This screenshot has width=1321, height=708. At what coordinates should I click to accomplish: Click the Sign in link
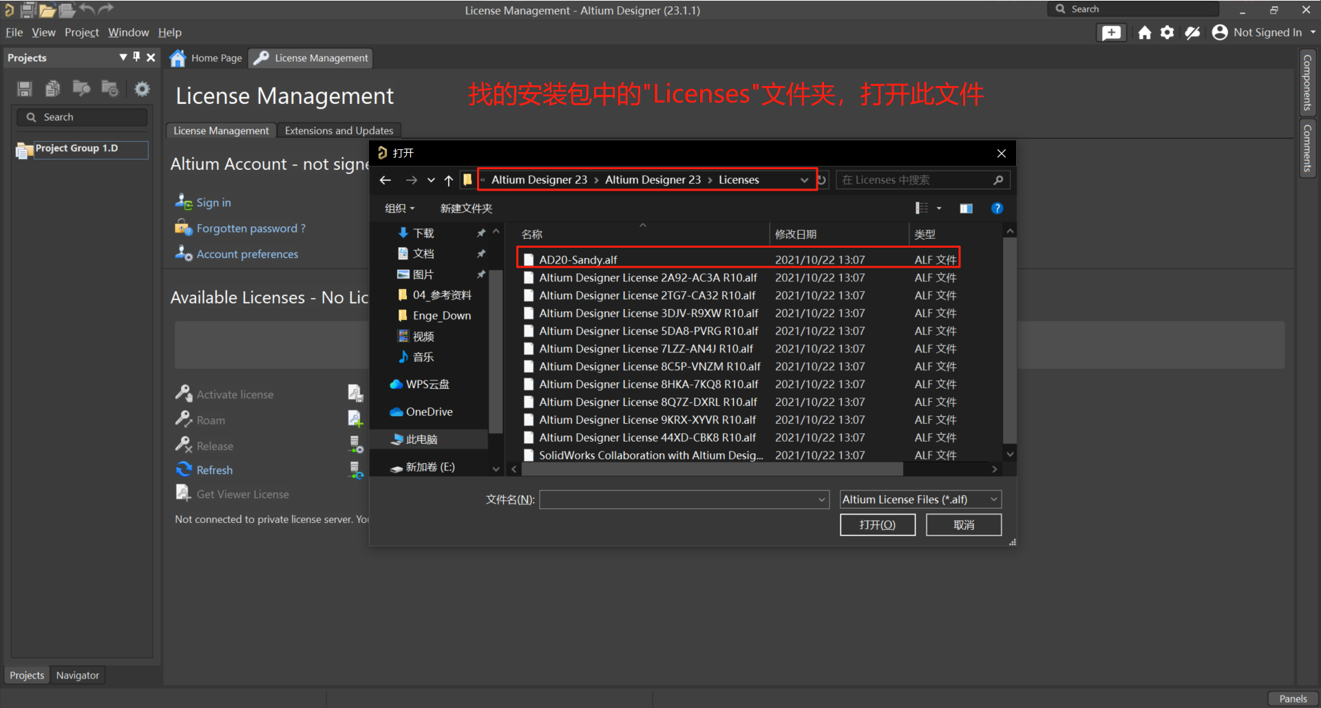[x=213, y=202]
